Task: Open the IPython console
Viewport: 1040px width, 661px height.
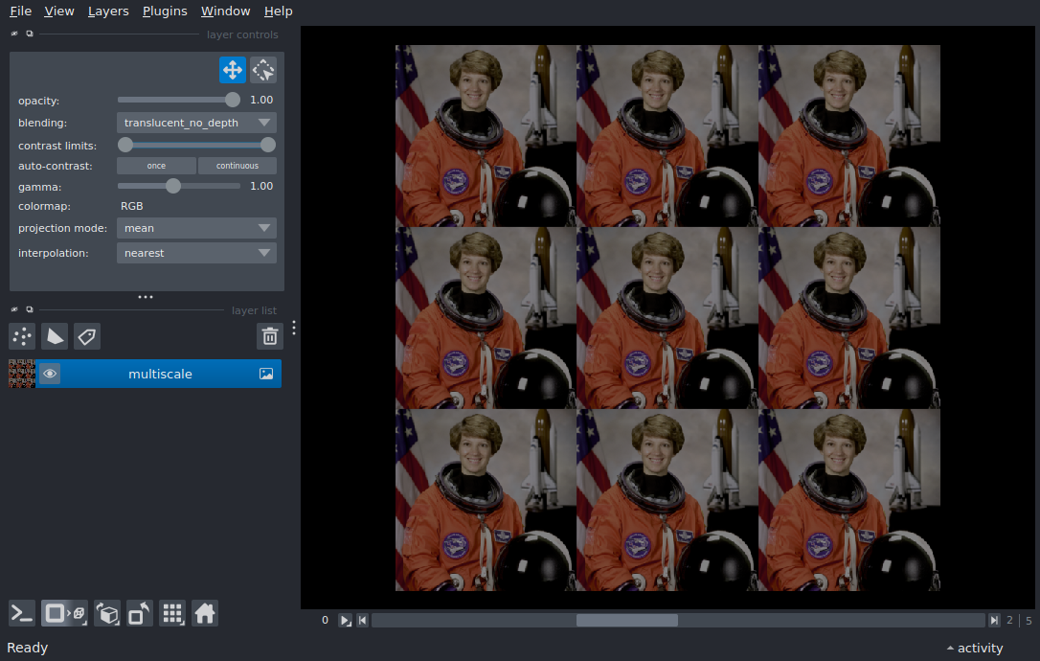Action: tap(22, 613)
